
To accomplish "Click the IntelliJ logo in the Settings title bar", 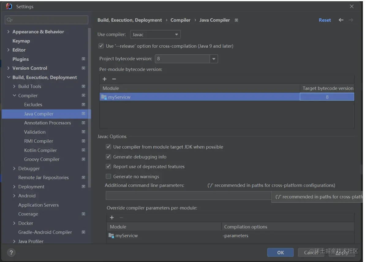I will [9, 6].
